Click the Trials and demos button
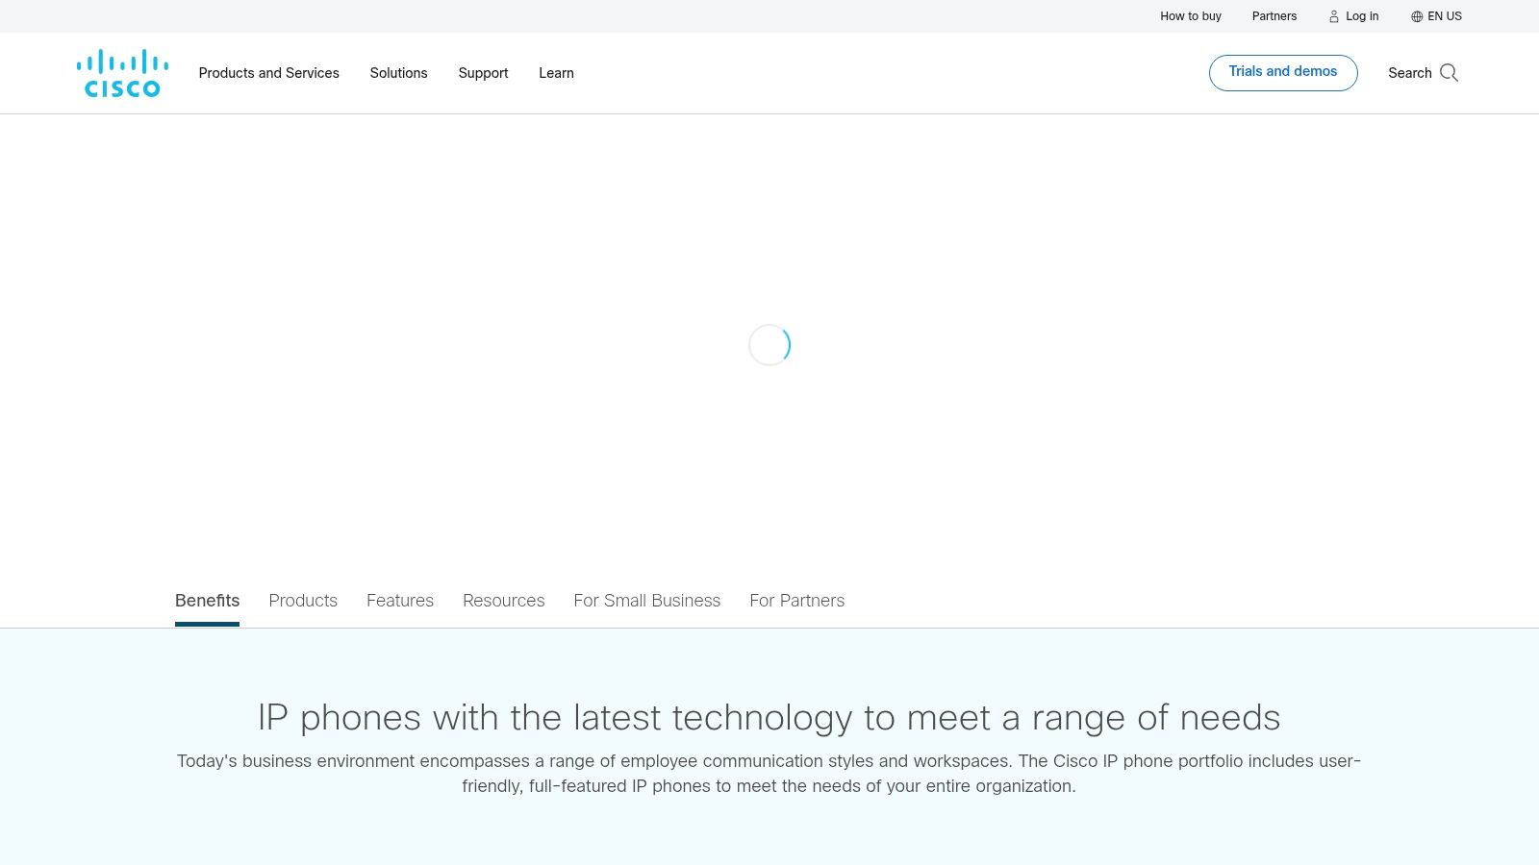 pyautogui.click(x=1283, y=73)
